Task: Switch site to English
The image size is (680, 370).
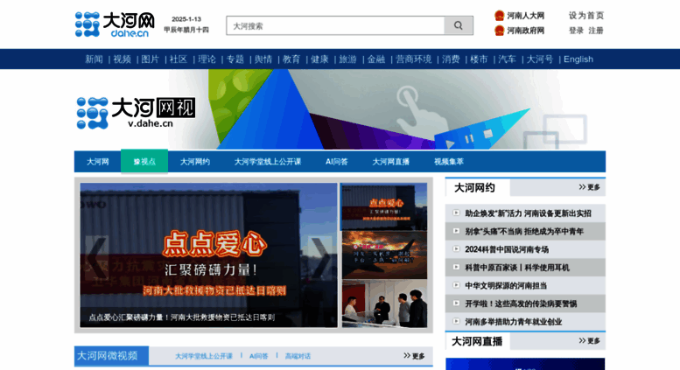Action: (578, 59)
